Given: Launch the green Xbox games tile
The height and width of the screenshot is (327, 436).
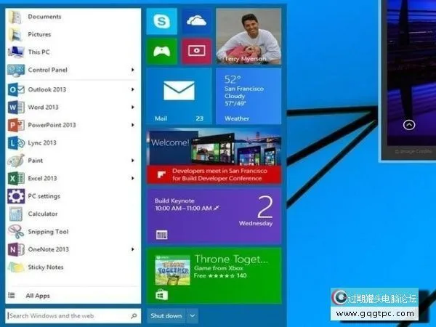Looking at the screenshot, I should pos(161,52).
